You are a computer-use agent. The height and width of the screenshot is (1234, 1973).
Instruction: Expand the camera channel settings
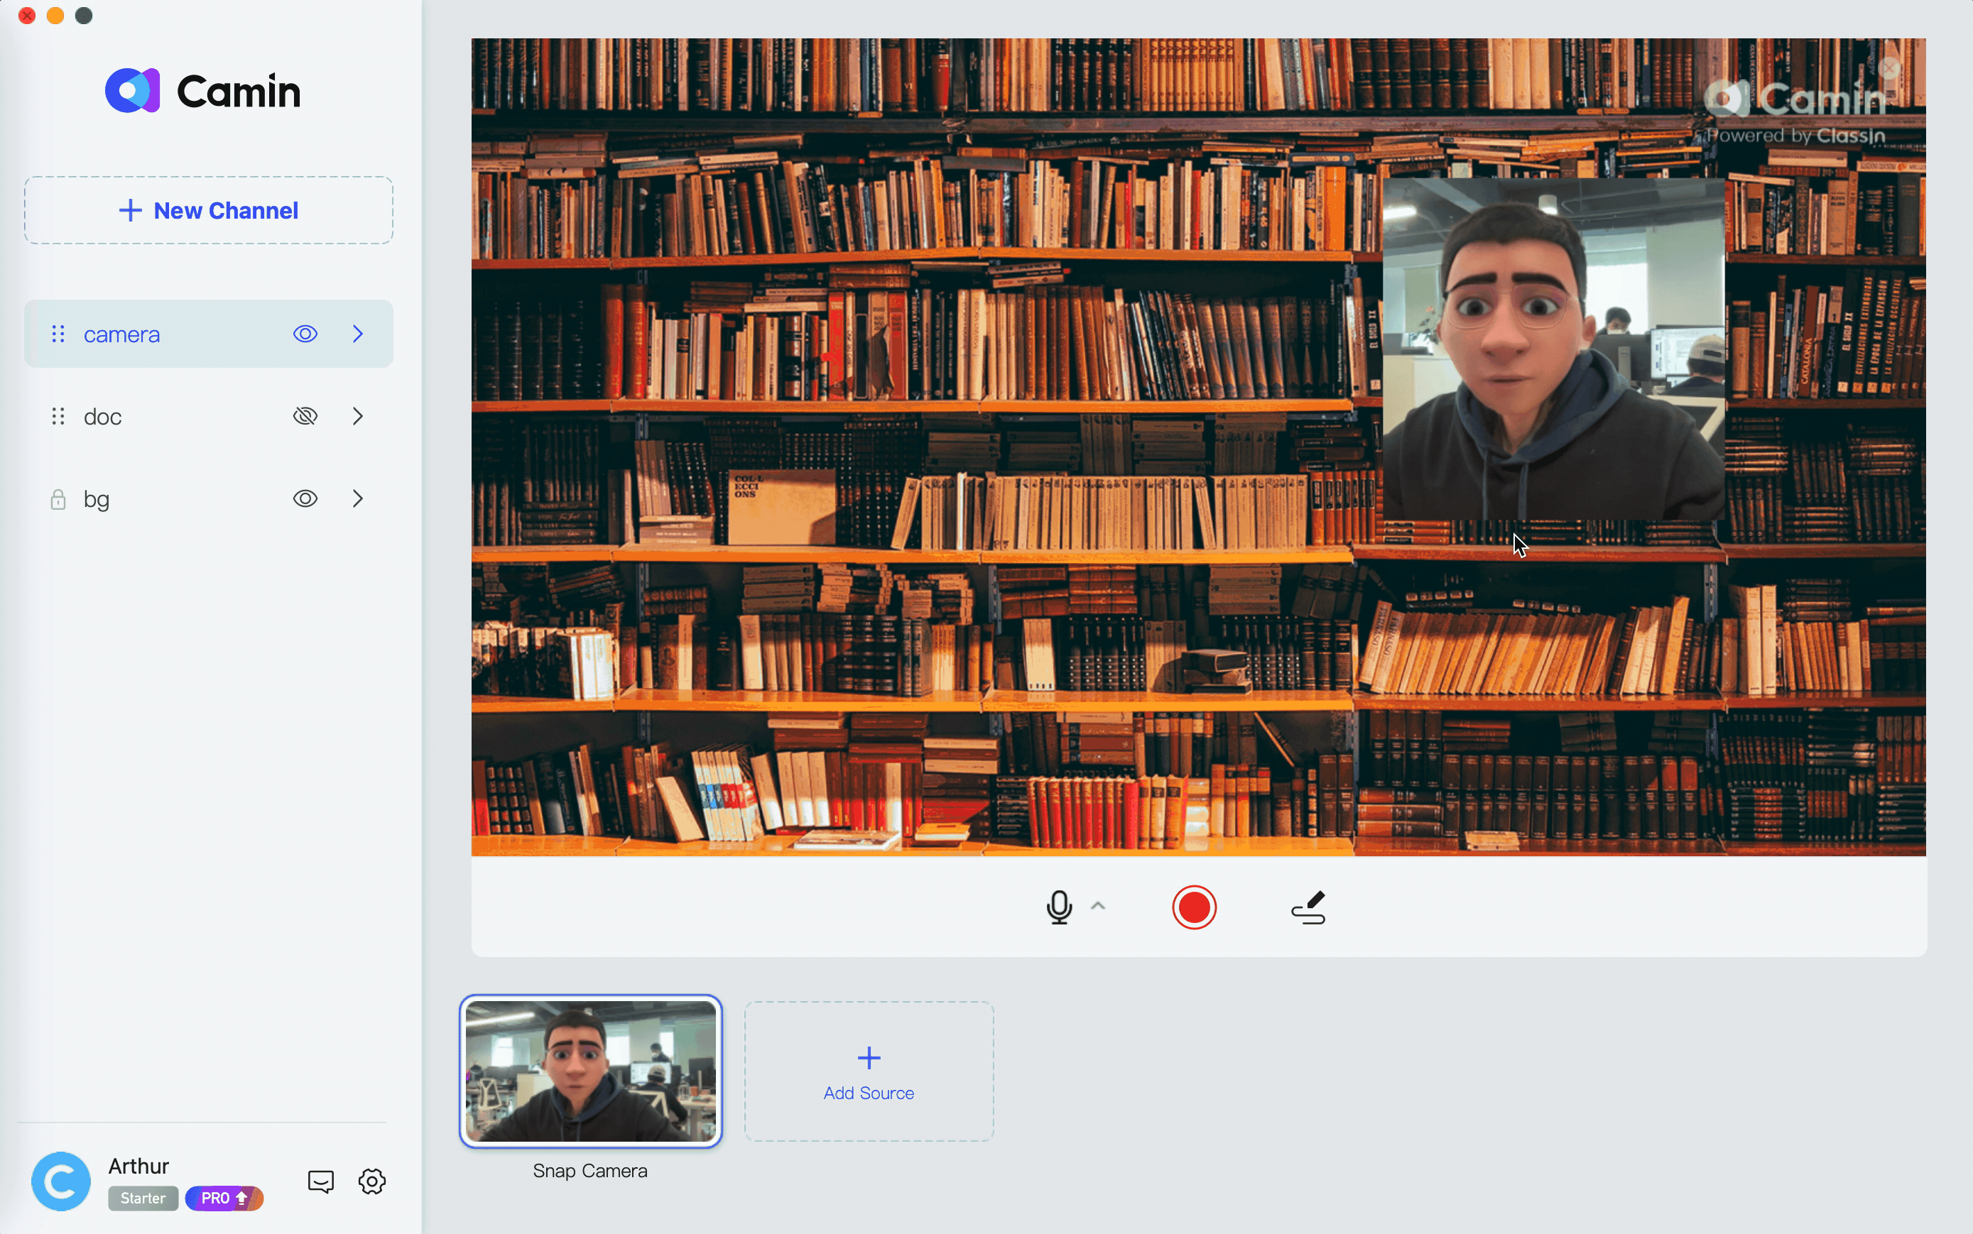(x=357, y=333)
